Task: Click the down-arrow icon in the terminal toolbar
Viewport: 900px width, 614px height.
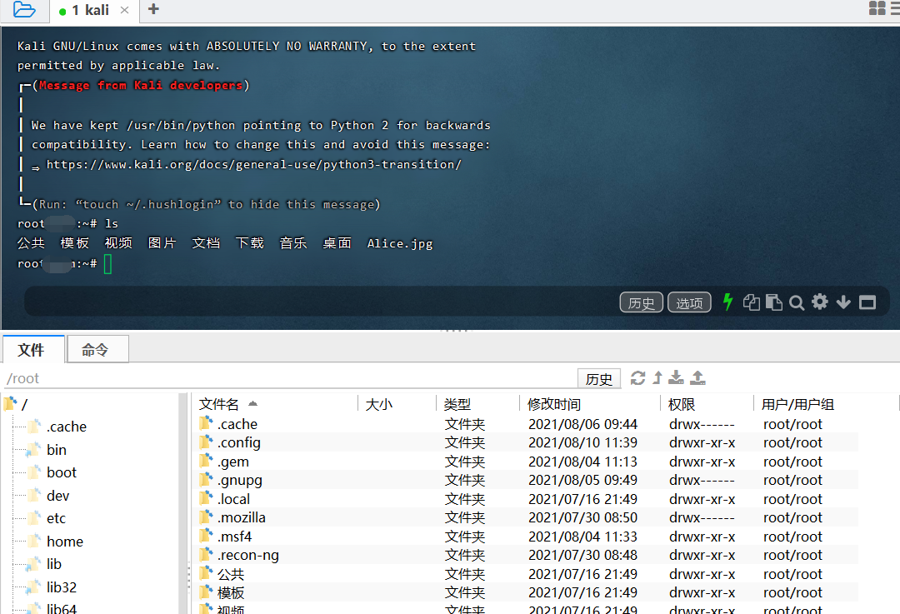Action: pyautogui.click(x=842, y=302)
